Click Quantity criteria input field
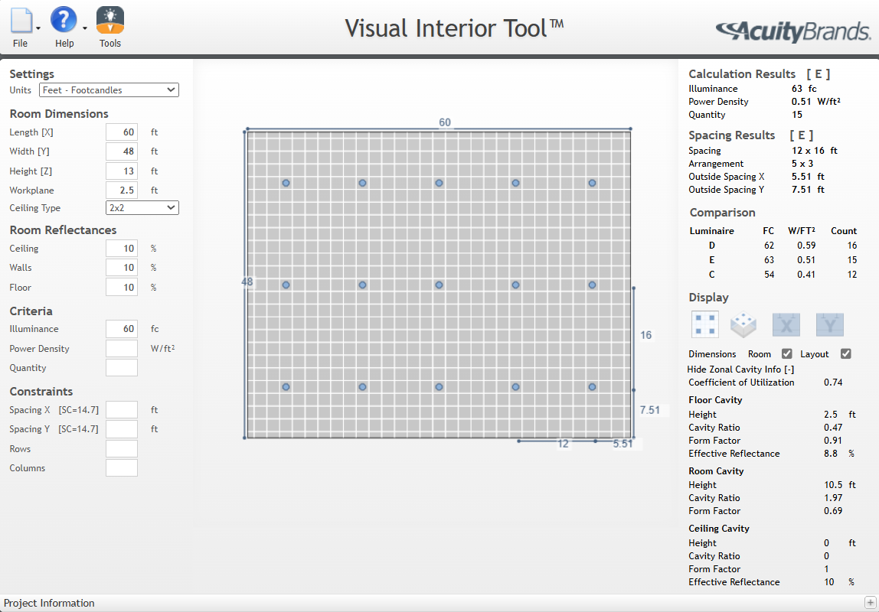The width and height of the screenshot is (879, 612). pos(122,368)
